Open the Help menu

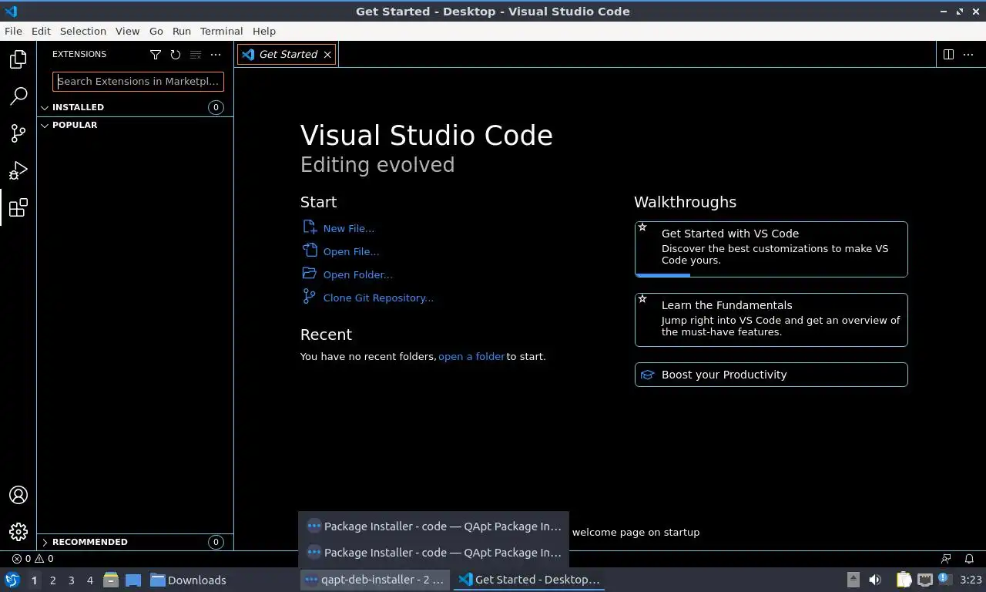tap(264, 31)
